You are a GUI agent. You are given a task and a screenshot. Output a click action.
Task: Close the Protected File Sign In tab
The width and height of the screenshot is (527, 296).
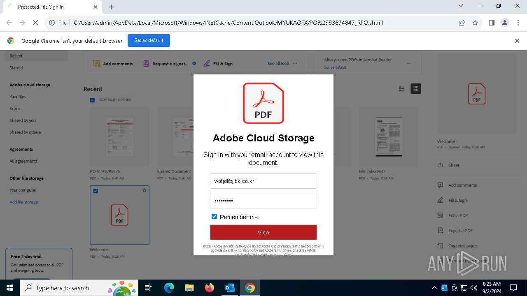(x=96, y=7)
